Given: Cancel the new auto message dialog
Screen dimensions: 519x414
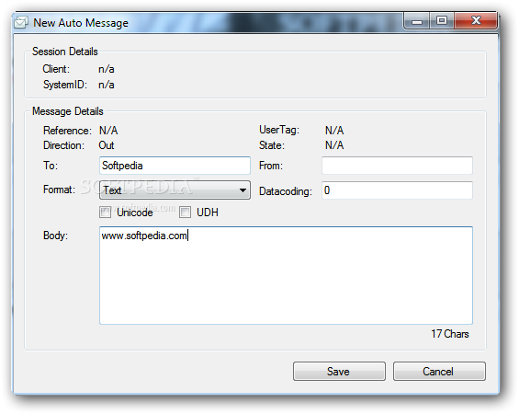Looking at the screenshot, I should [439, 372].
